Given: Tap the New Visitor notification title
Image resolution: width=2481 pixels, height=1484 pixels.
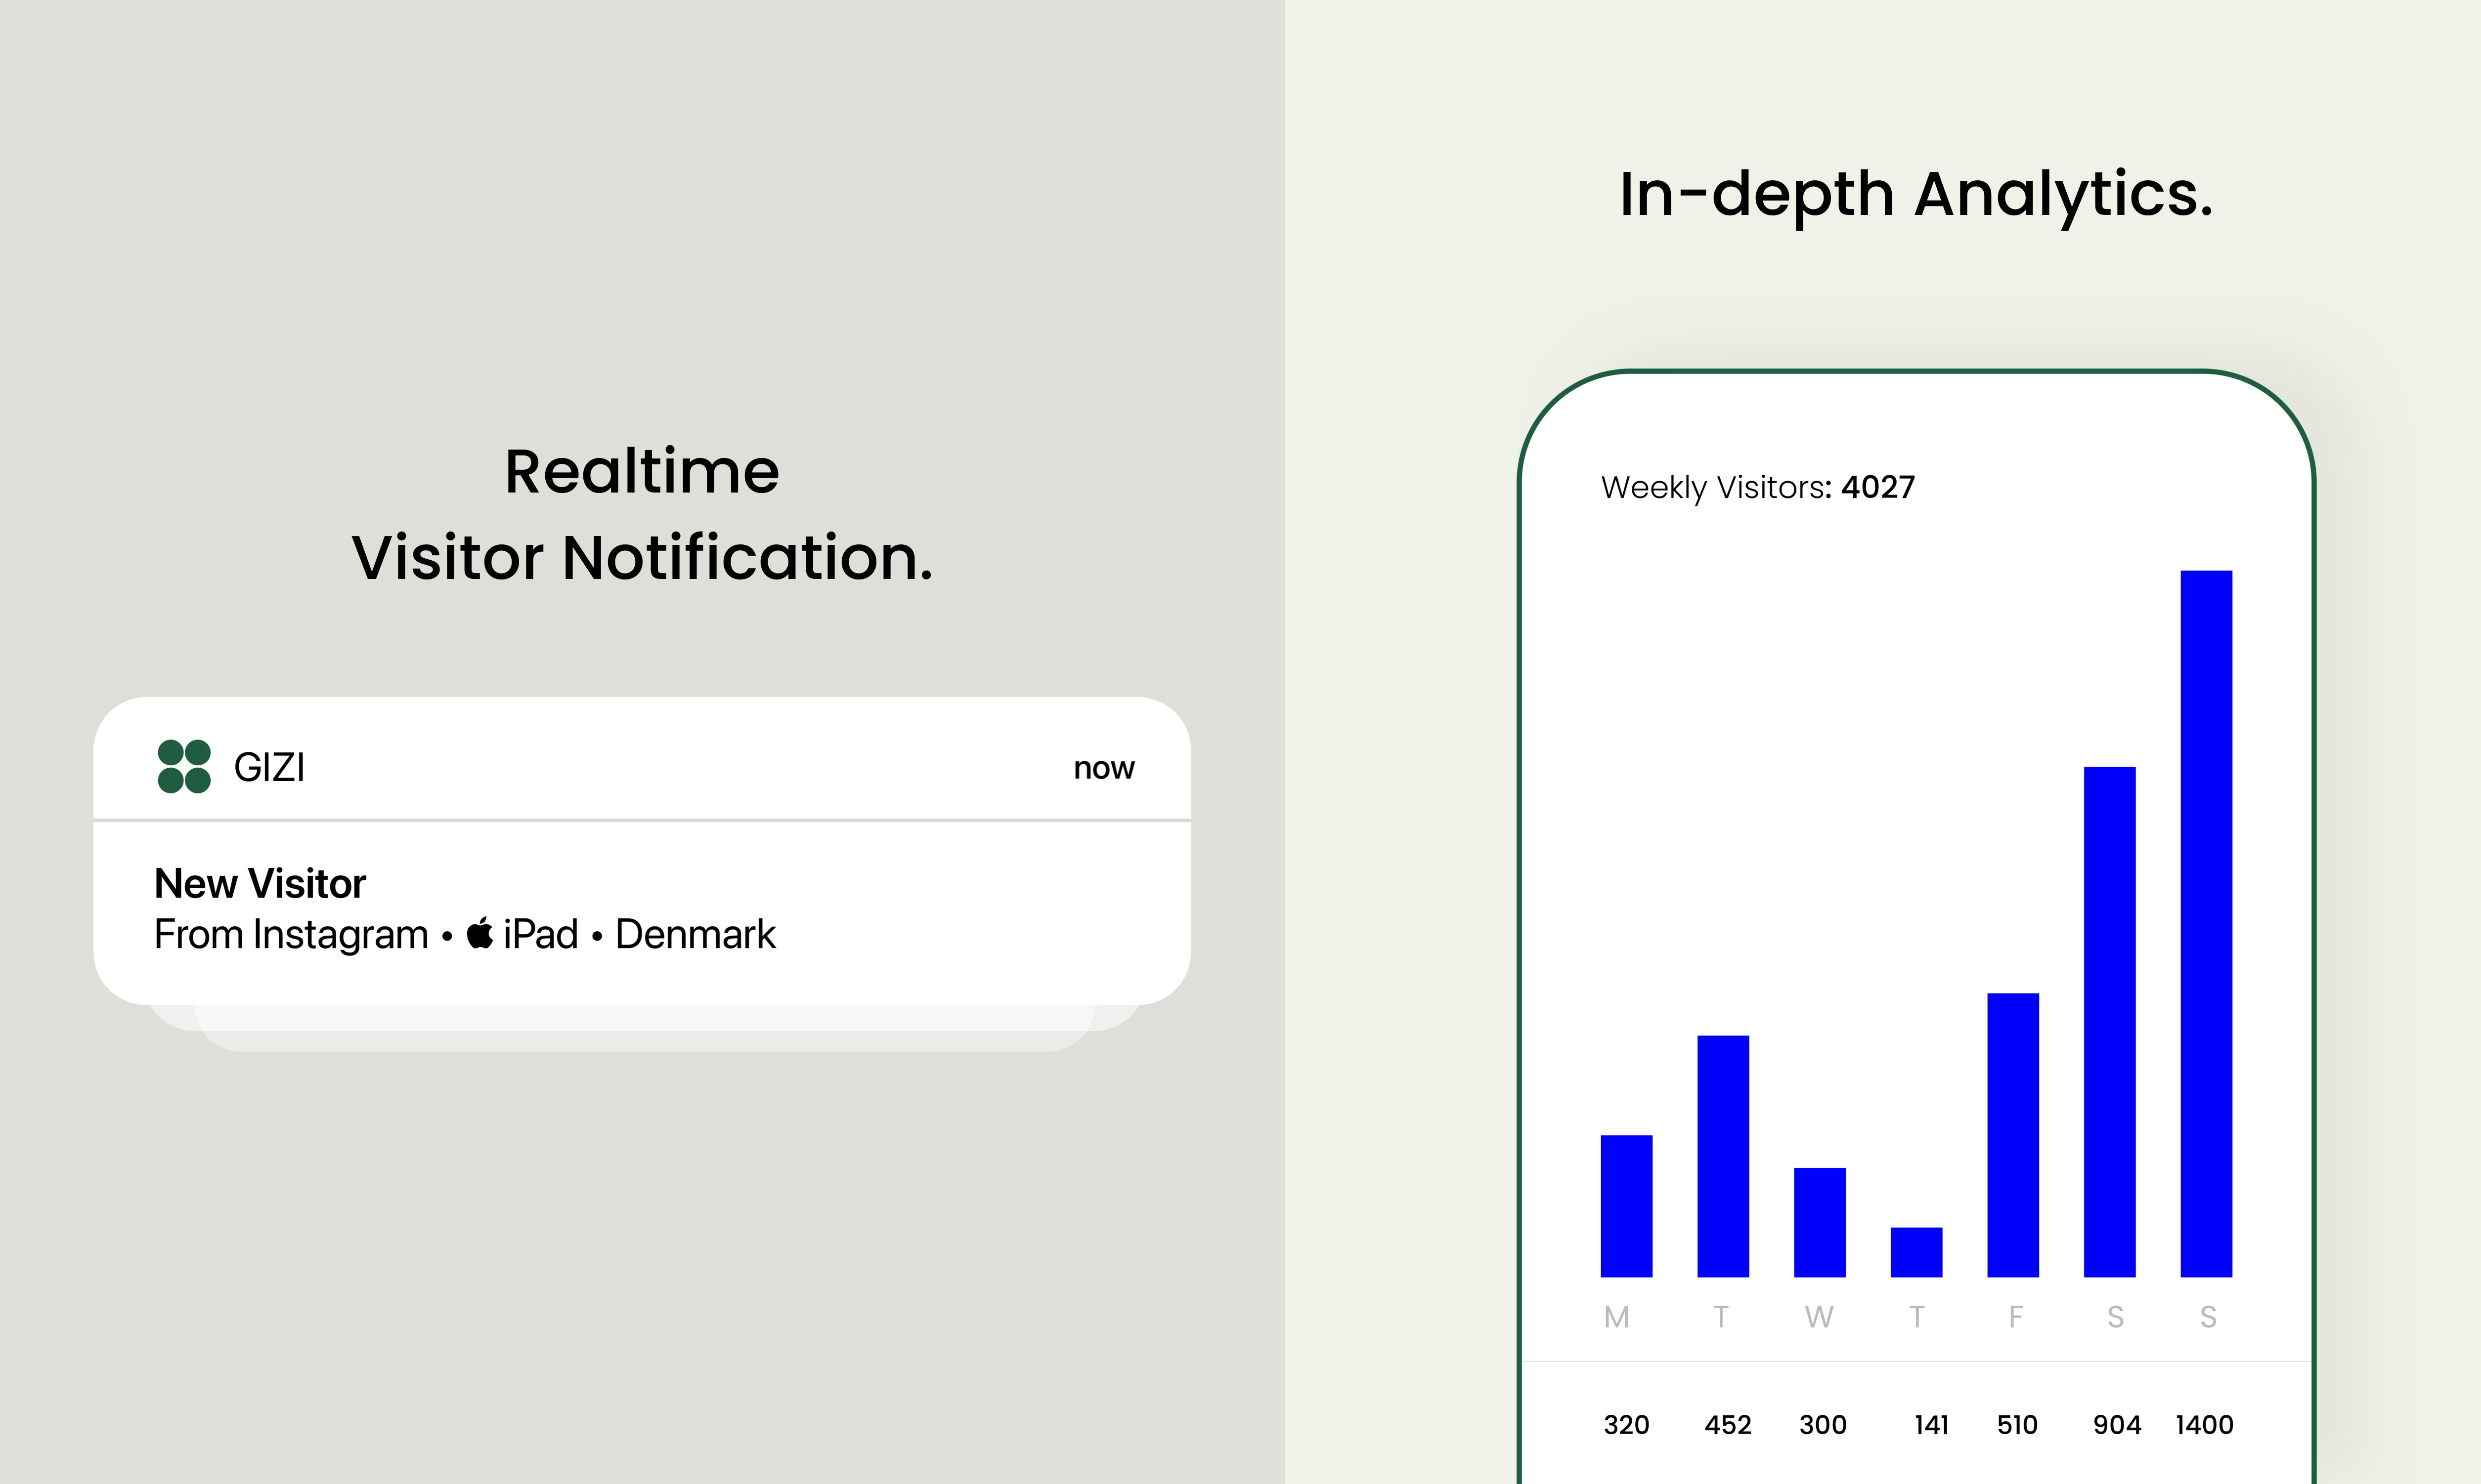Looking at the screenshot, I should 260,883.
